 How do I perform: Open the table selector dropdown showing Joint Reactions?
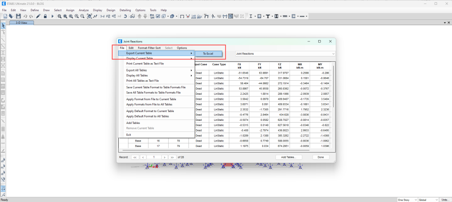tap(285, 54)
